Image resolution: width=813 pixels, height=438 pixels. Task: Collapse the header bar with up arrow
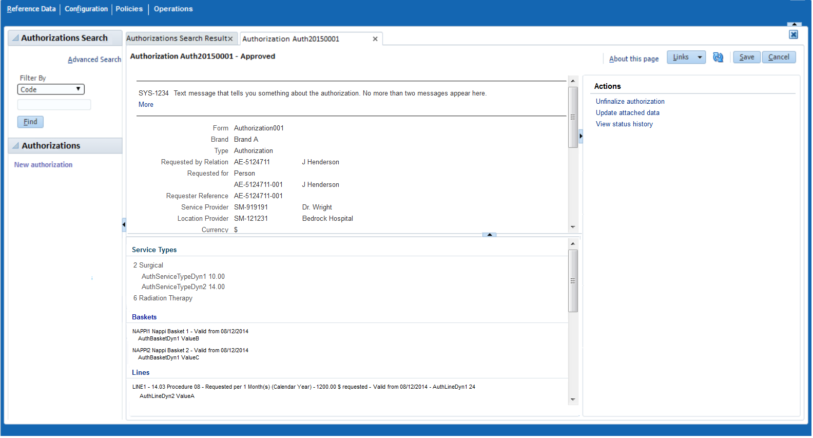pos(795,24)
